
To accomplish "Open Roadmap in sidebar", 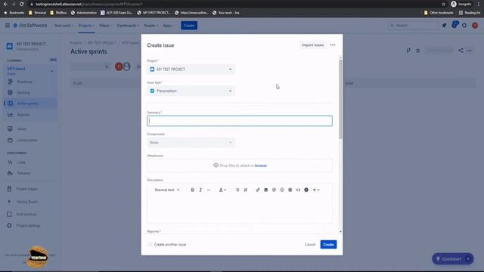I will pyautogui.click(x=30, y=82).
